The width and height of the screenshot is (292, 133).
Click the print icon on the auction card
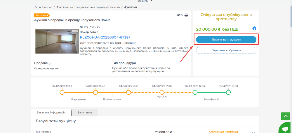[186, 15]
